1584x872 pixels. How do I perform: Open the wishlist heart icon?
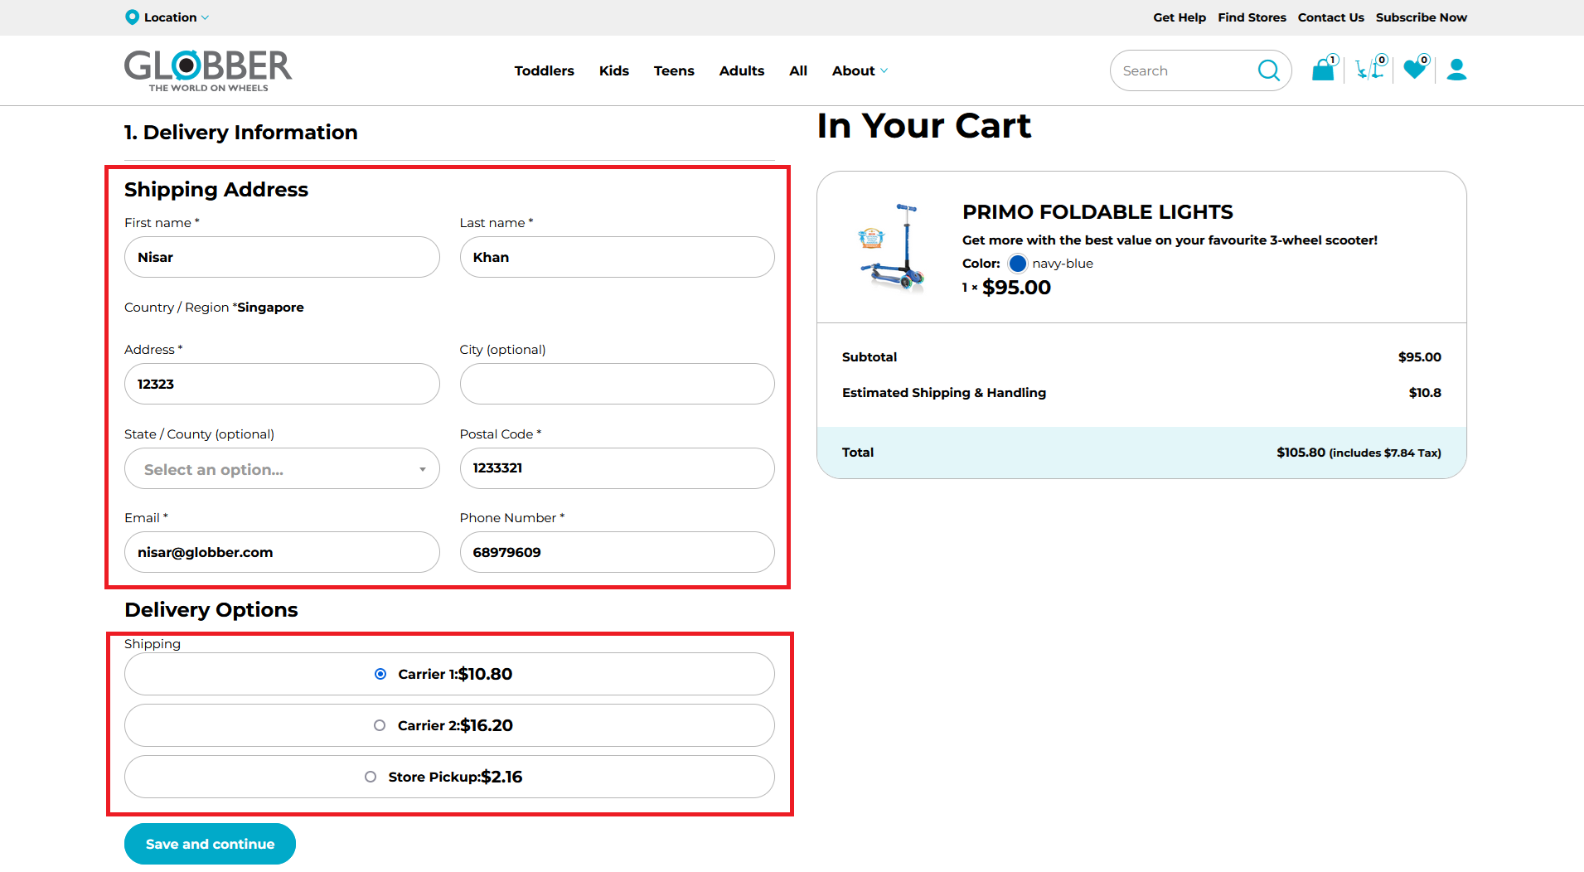click(x=1416, y=68)
